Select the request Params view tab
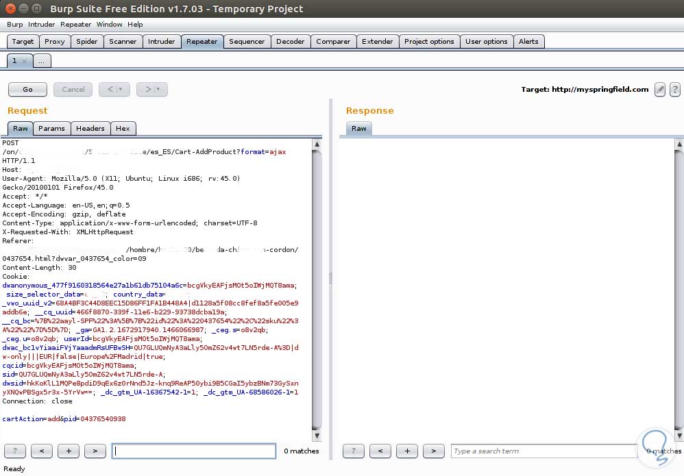The width and height of the screenshot is (684, 476). click(51, 128)
